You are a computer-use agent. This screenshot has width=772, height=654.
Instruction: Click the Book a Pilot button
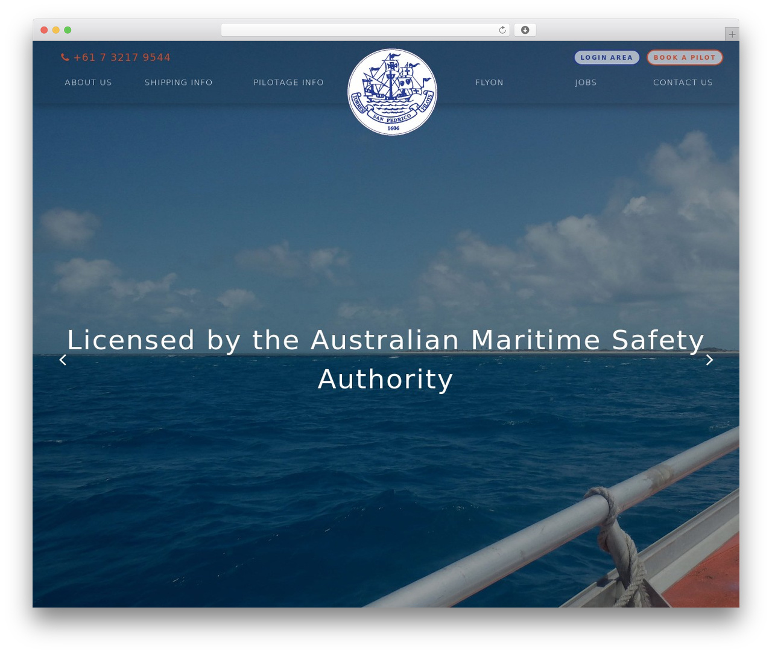coord(685,57)
